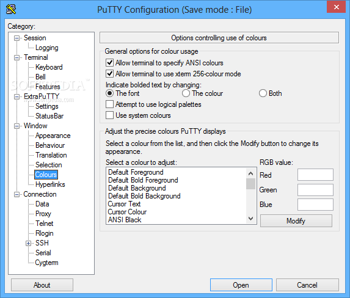350x298 pixels.
Task: Close the PuTTY Configuration window
Action: pos(336,7)
